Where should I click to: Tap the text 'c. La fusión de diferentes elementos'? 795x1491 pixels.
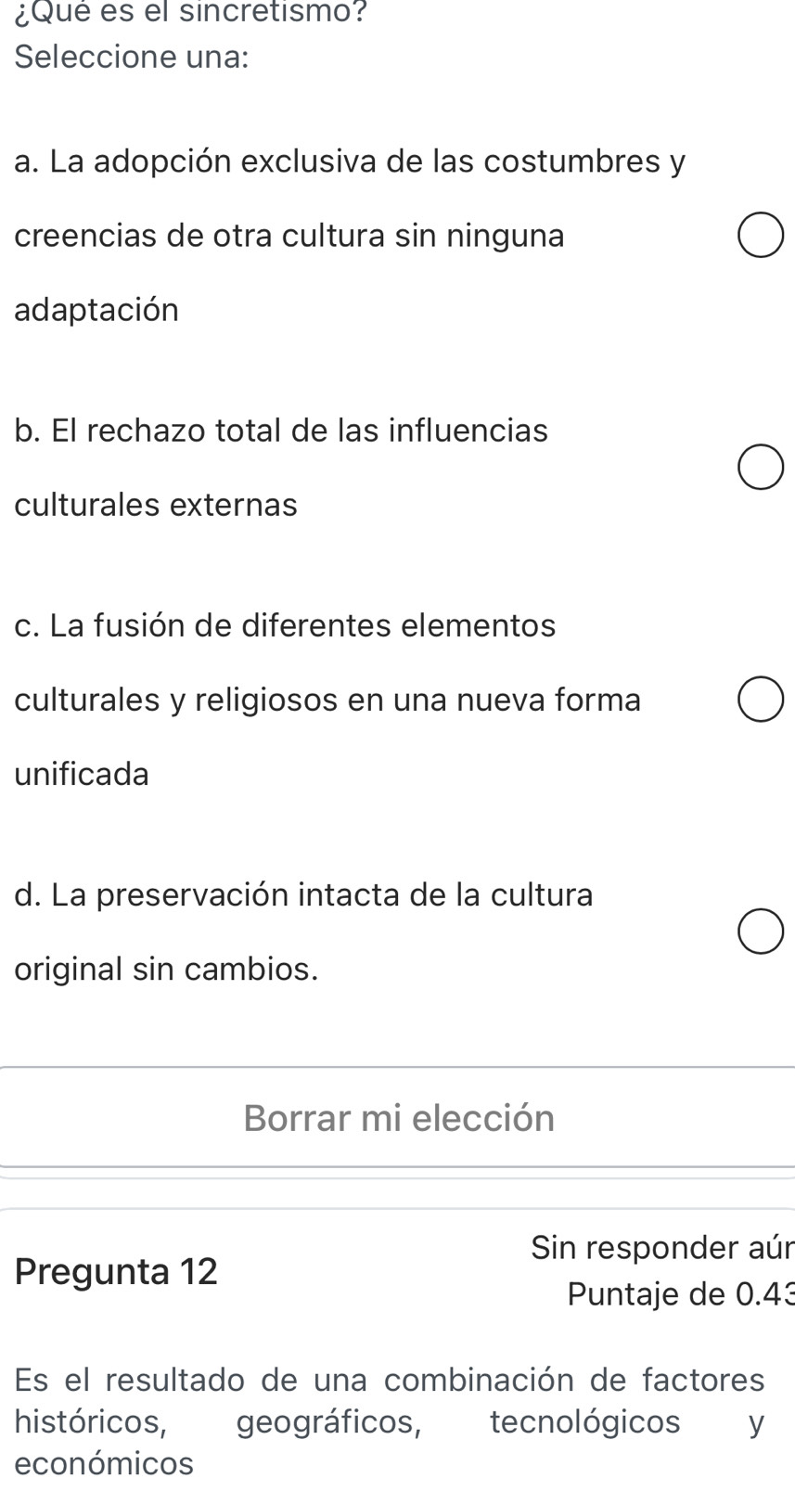tap(285, 625)
